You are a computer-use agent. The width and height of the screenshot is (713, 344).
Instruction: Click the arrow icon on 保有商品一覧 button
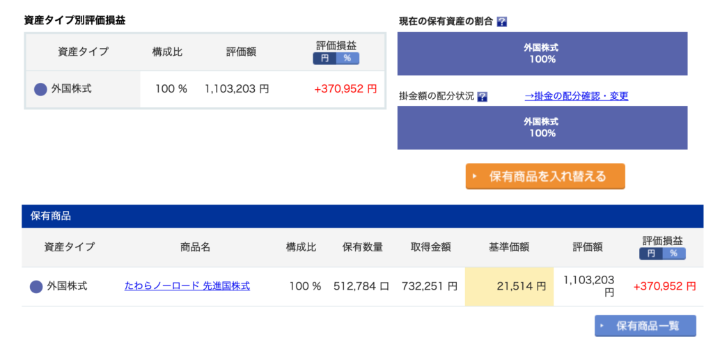[x=603, y=326]
